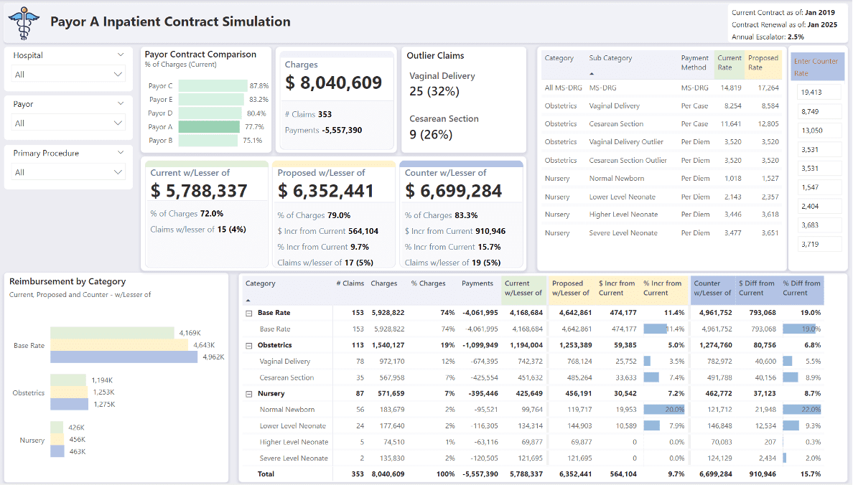This screenshot has width=853, height=485.
Task: Collapse the Obstetrics category row
Action: (x=249, y=346)
